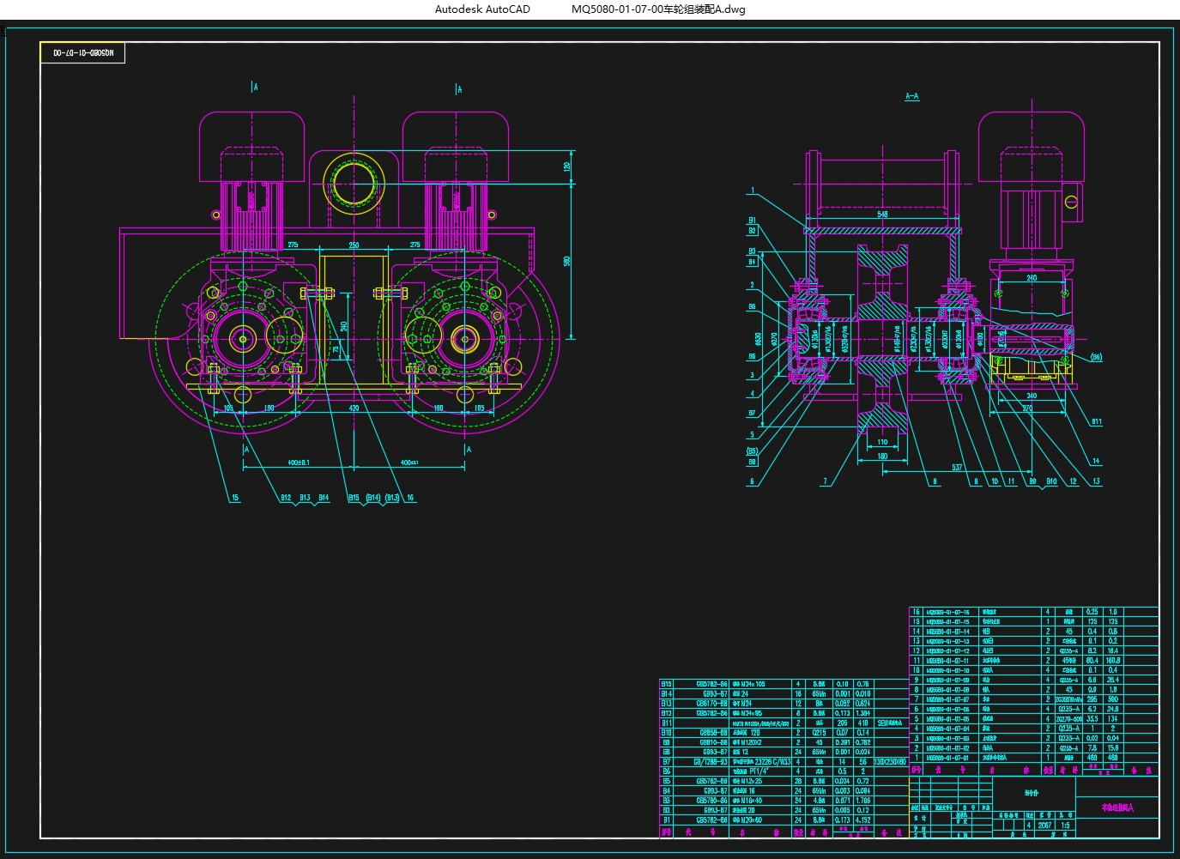Click the A-A section view title
Screen dimensions: 1180x859
tap(911, 96)
